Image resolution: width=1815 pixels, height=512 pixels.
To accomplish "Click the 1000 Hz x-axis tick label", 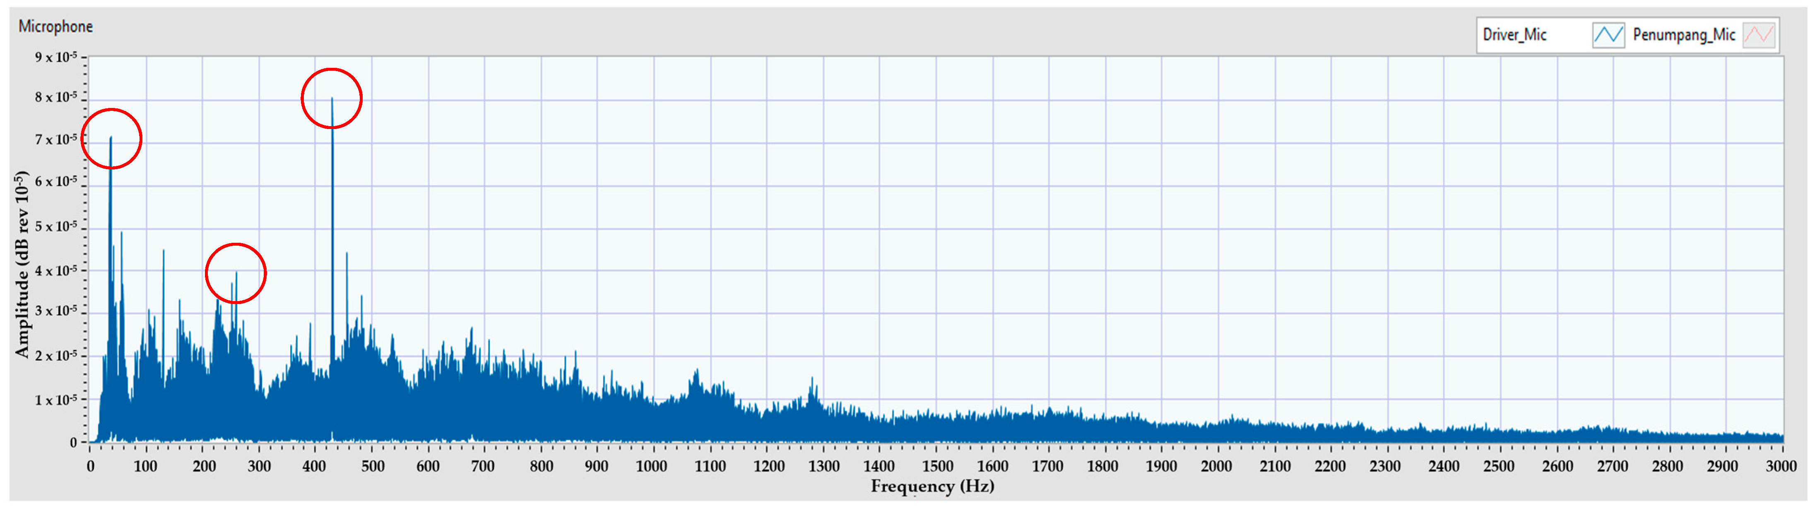I will pyautogui.click(x=651, y=466).
